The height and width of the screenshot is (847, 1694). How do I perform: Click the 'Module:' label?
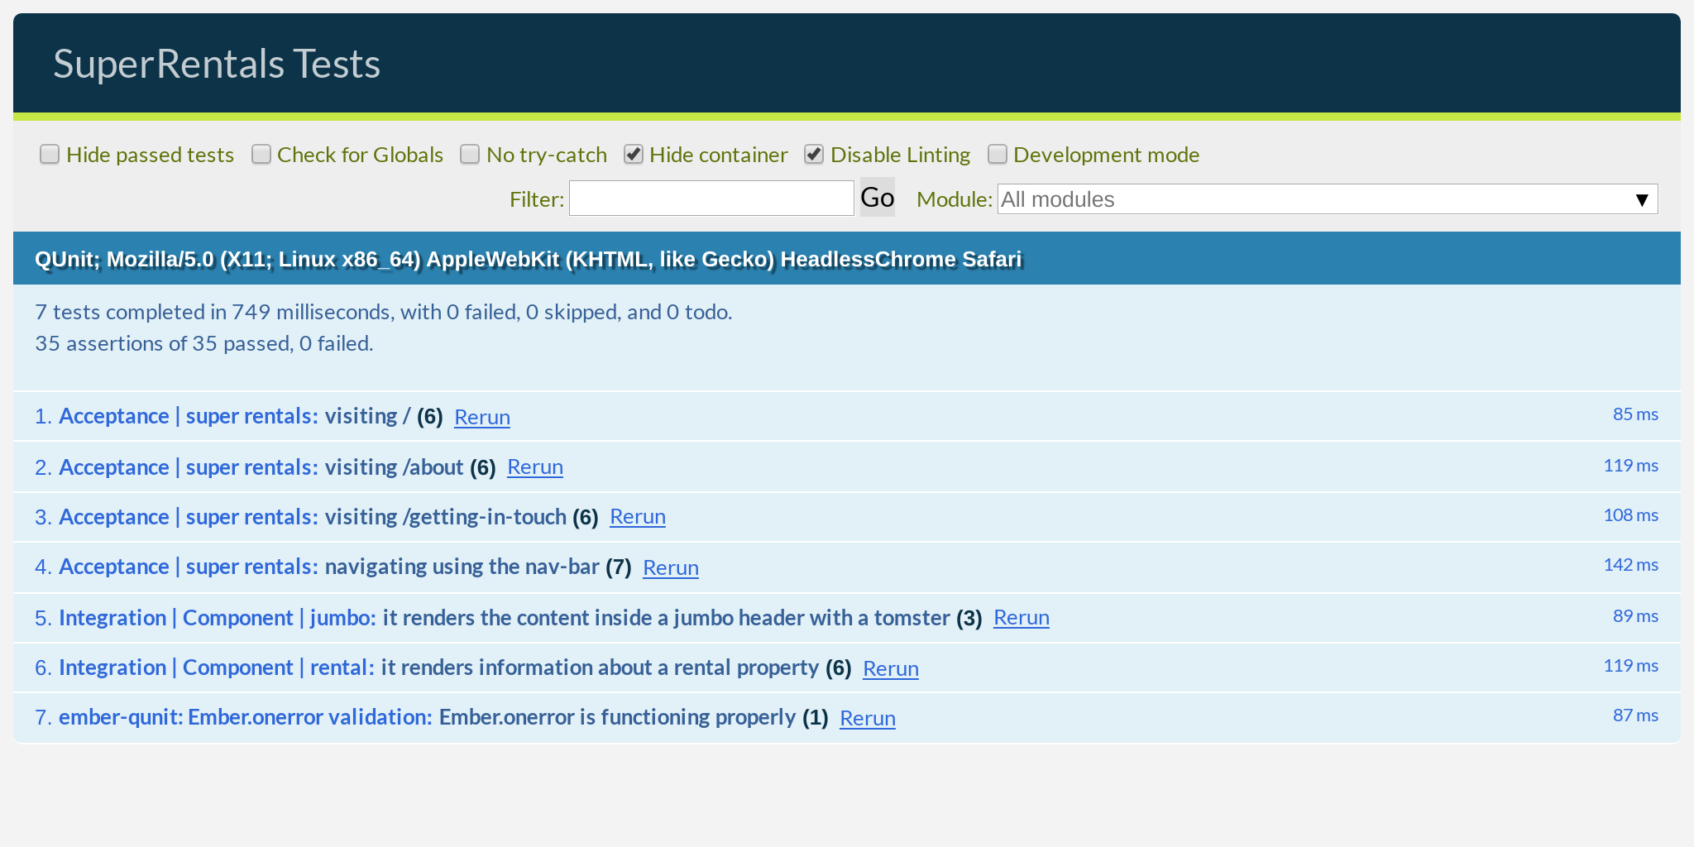tap(955, 199)
